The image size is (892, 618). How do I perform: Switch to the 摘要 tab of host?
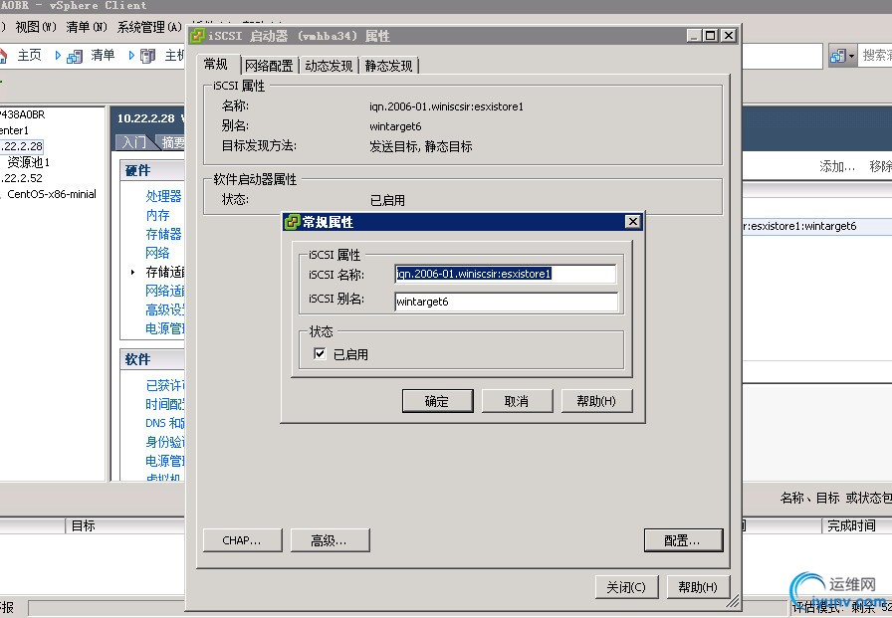(172, 142)
